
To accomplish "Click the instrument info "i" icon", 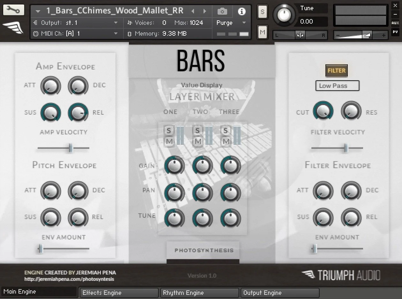I will click(x=242, y=11).
